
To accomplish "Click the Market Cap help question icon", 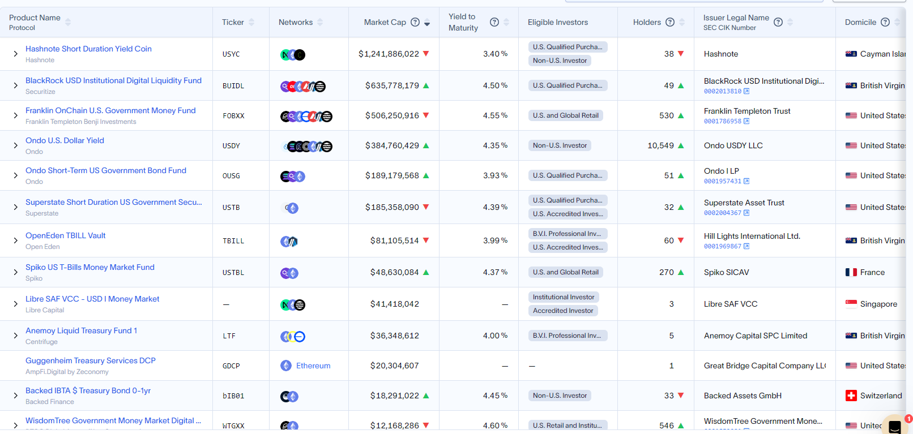I will 415,22.
